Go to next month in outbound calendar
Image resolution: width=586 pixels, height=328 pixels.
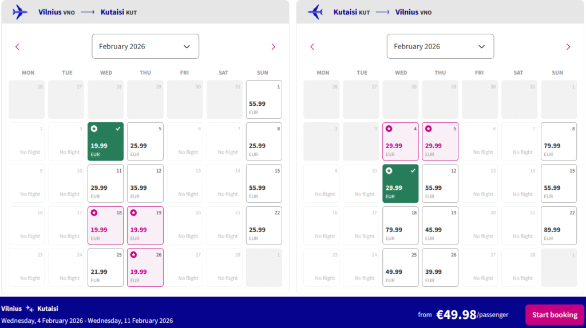273,47
